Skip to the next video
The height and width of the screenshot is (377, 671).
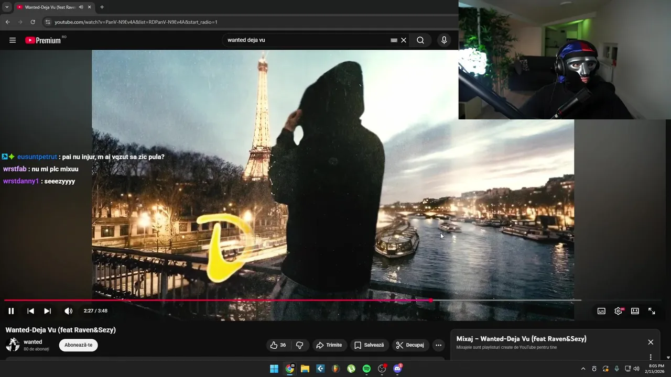tap(47, 311)
